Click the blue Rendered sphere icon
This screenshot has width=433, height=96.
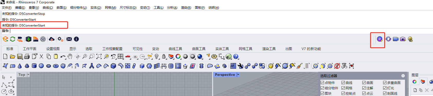pyautogui.click(x=200, y=56)
